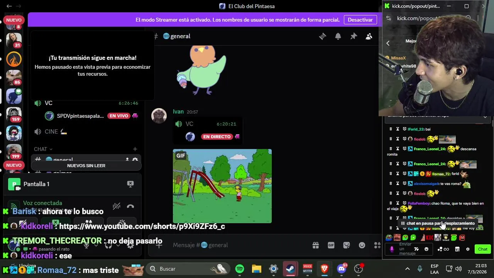Click username alexisomaigad in Kick chat
This screenshot has width=494, height=278.
[426, 184]
